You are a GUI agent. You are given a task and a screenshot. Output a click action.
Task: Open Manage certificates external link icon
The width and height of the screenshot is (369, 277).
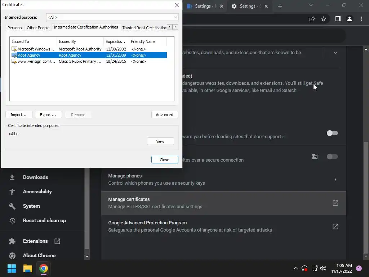coord(335,203)
